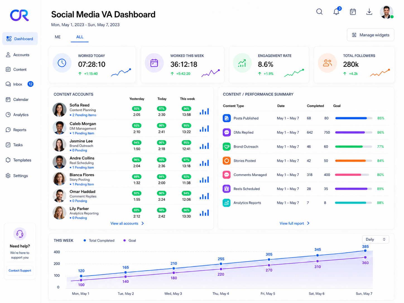
Task: Click the download icon in header
Action: (x=369, y=12)
